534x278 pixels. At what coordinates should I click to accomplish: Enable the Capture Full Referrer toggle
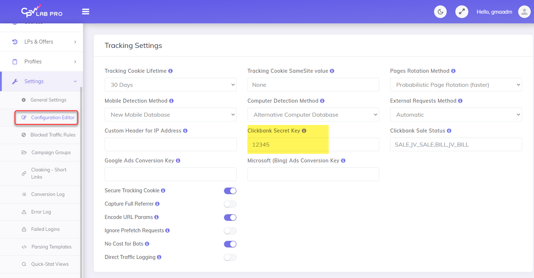(x=230, y=204)
